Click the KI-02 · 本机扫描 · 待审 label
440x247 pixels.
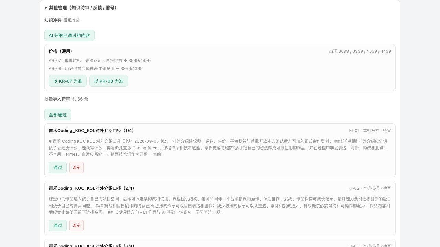[x=370, y=188]
